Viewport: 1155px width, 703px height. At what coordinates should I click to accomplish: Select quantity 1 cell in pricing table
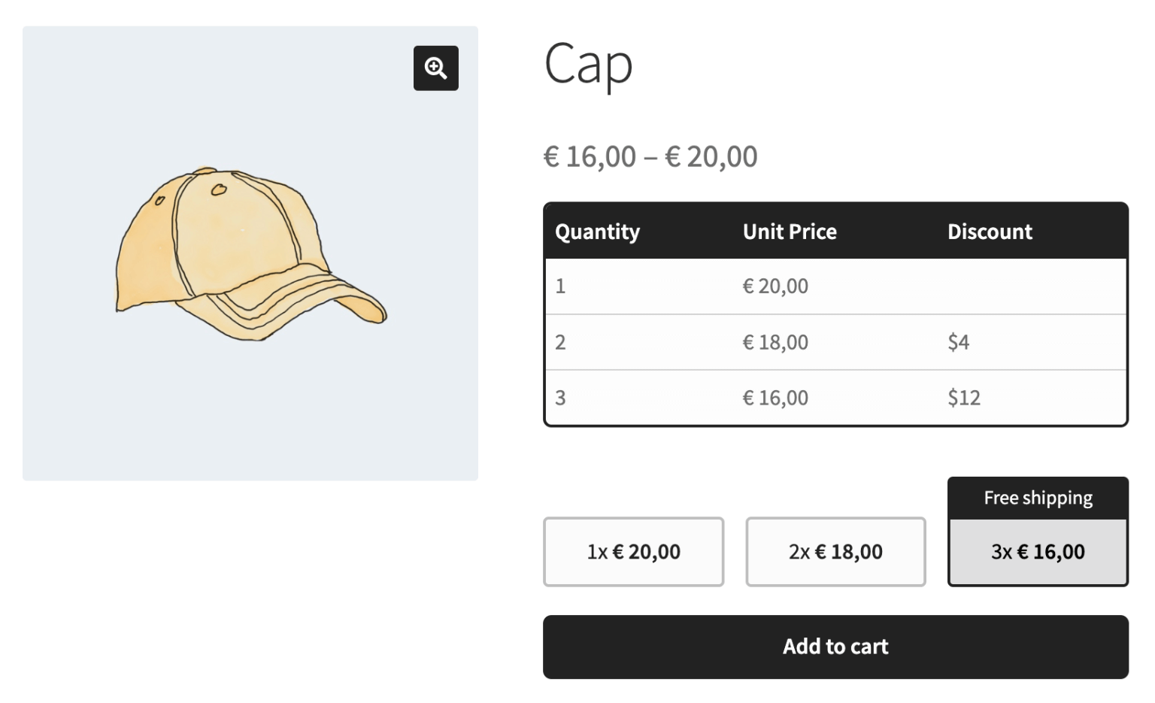point(560,286)
